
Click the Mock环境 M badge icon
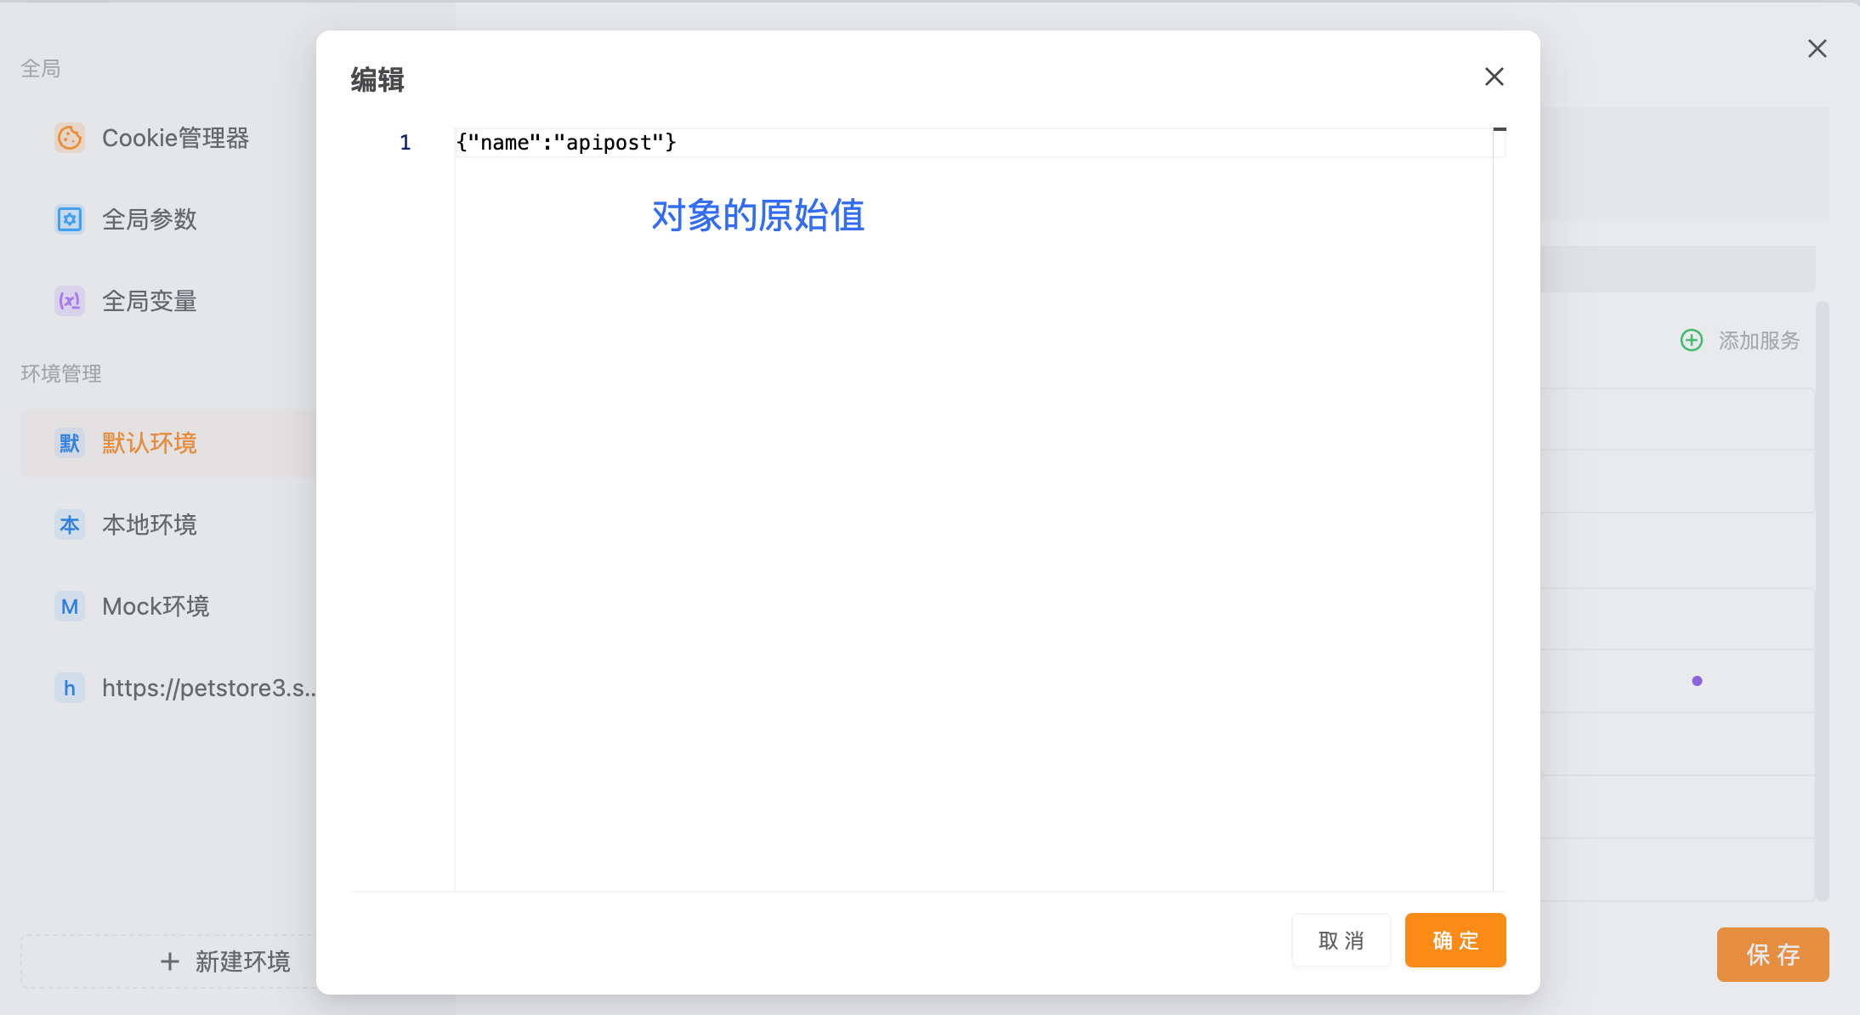point(70,606)
